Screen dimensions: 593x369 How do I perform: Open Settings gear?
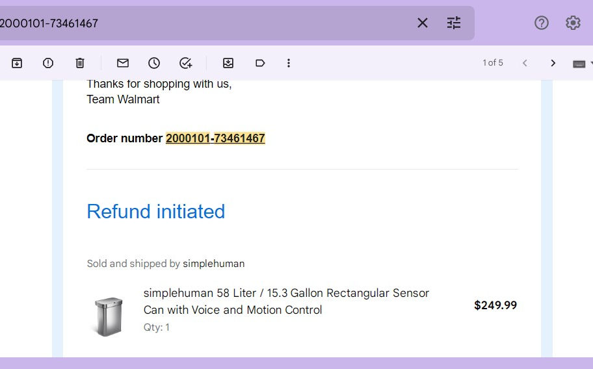(573, 23)
